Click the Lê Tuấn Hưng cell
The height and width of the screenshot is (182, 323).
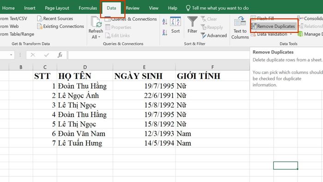(x=85, y=143)
